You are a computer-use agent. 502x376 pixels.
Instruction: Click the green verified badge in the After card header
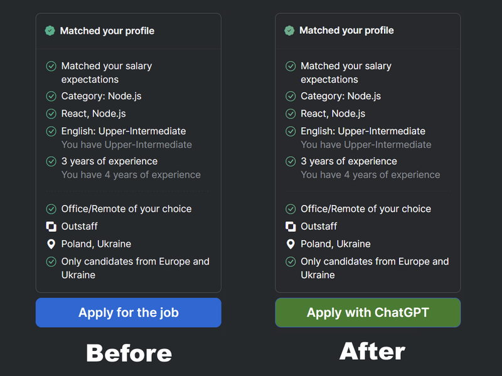pos(289,30)
